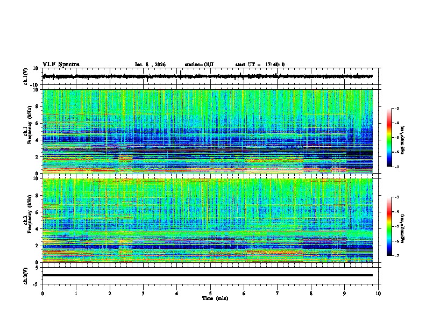Click the ch.1 spectrogram color scale bar
The image size is (426, 329).
click(389, 138)
